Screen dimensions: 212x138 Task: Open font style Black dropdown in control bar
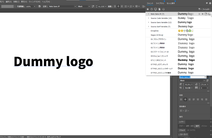pyautogui.click(x=89, y=6)
